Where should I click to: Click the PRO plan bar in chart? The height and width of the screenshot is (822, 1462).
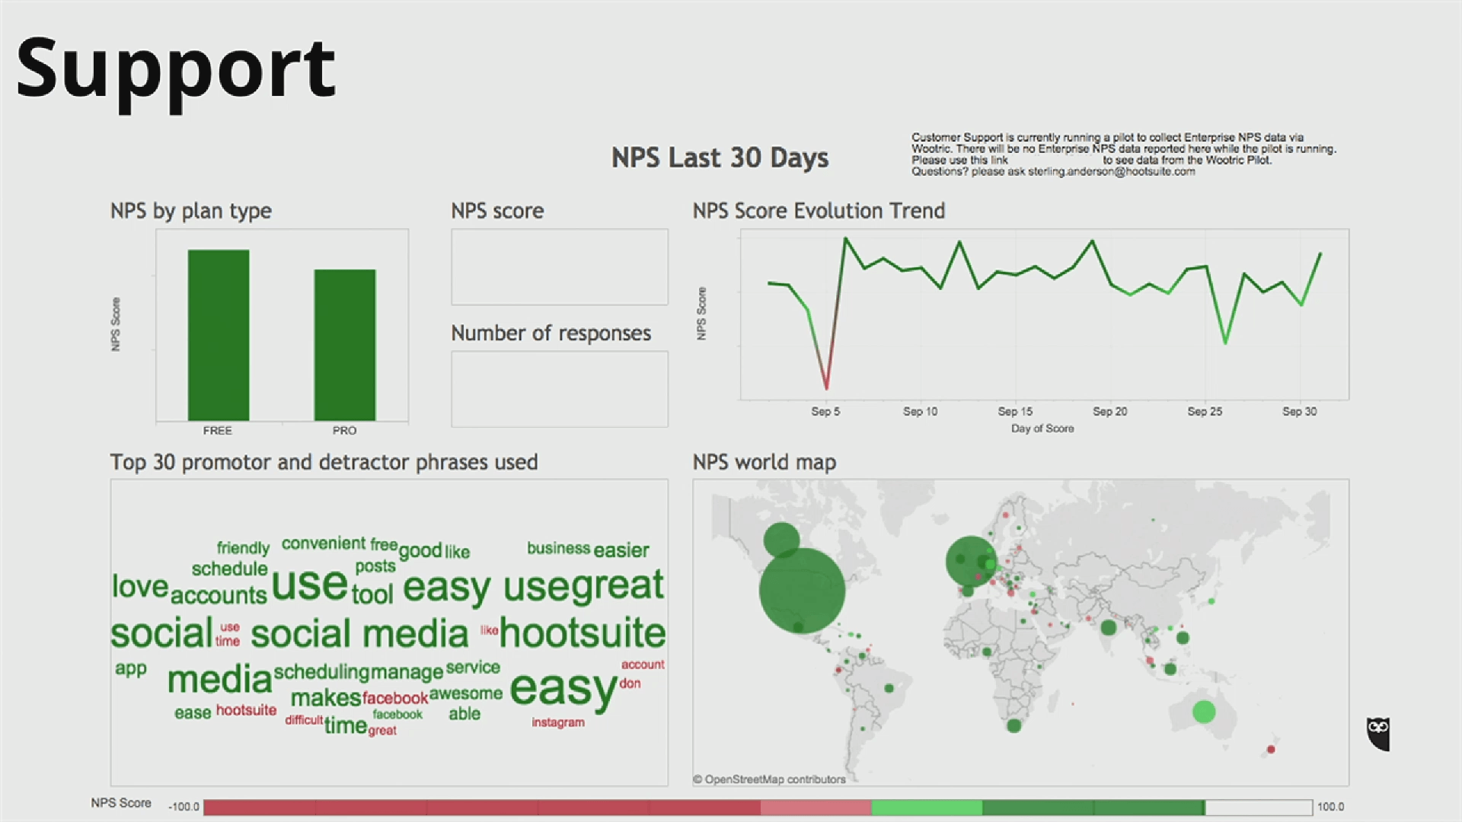click(345, 344)
